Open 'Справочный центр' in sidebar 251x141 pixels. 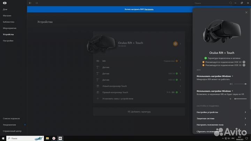(12, 131)
